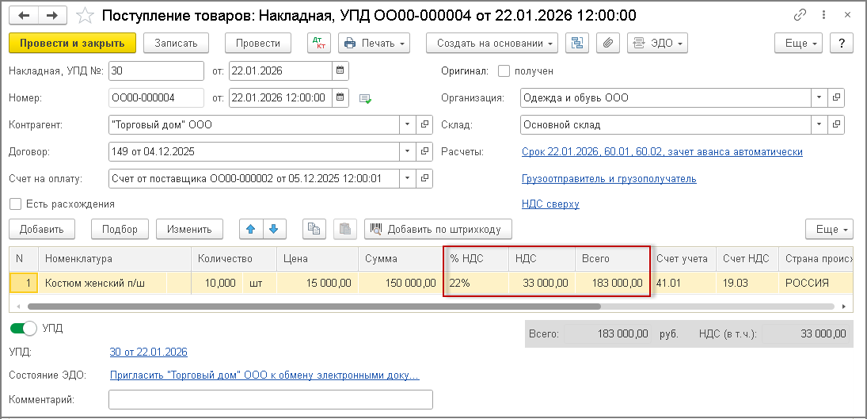The width and height of the screenshot is (867, 419).
Task: Focus the Накладная, УПД № field
Action: (x=157, y=70)
